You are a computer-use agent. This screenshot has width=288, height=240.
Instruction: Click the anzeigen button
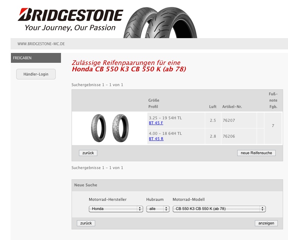[266, 223]
